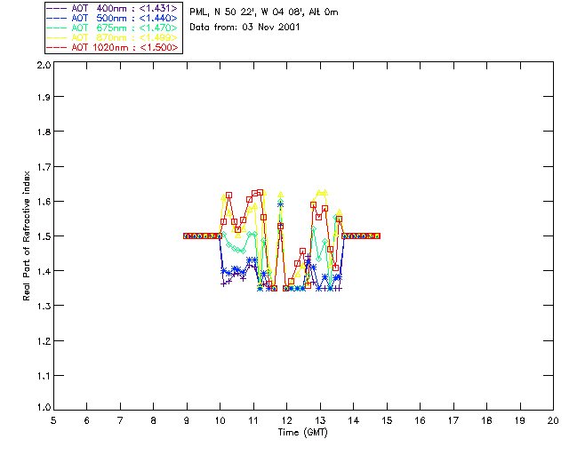Click the 1.2 y-axis tick label
569x455 pixels.
(44, 341)
